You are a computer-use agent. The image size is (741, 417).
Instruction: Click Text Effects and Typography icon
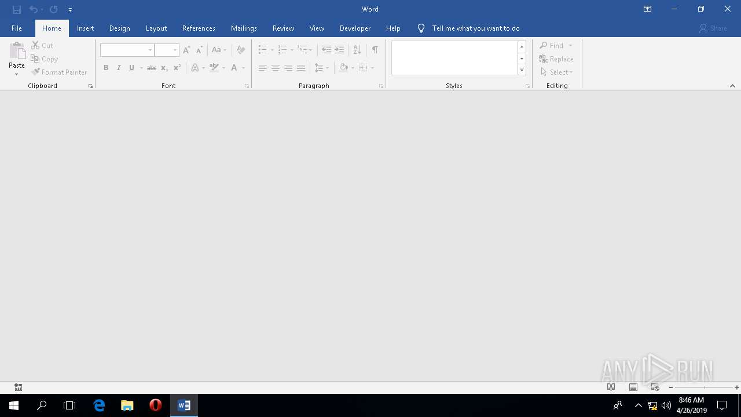[x=195, y=68]
